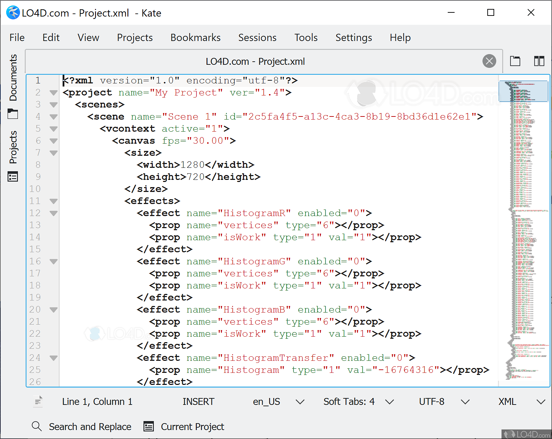This screenshot has width=552, height=439.
Task: Open the View menu
Action: tap(88, 38)
